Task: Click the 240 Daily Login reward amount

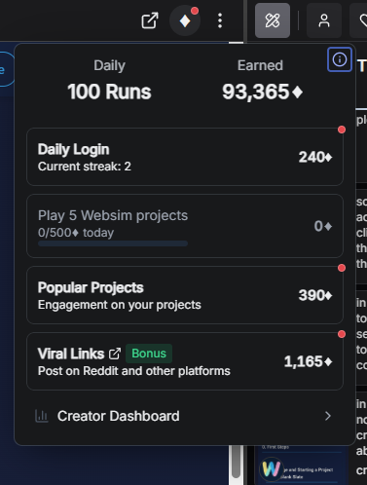Action: [x=315, y=157]
